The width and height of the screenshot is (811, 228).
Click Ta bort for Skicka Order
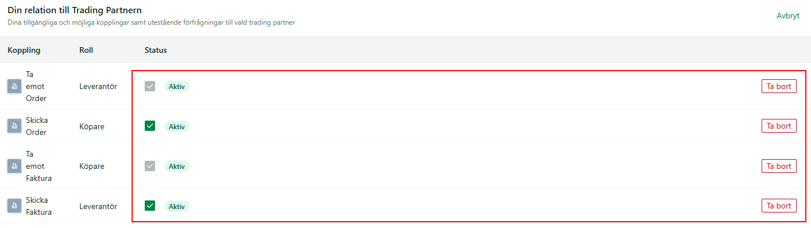(x=779, y=126)
